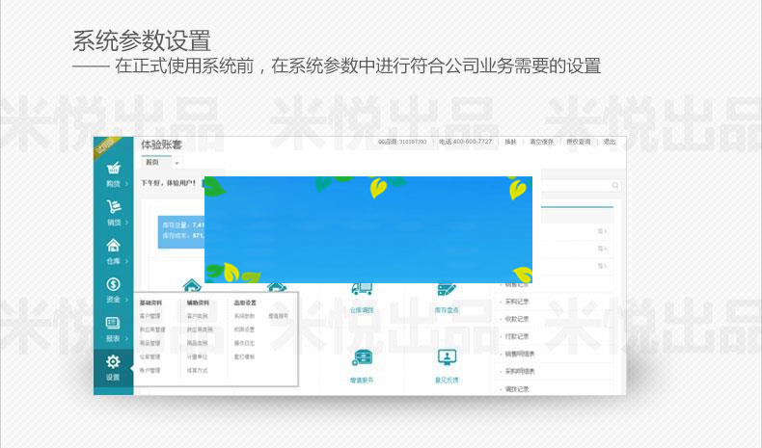Select 系统参数 in the settings menu

(244, 316)
